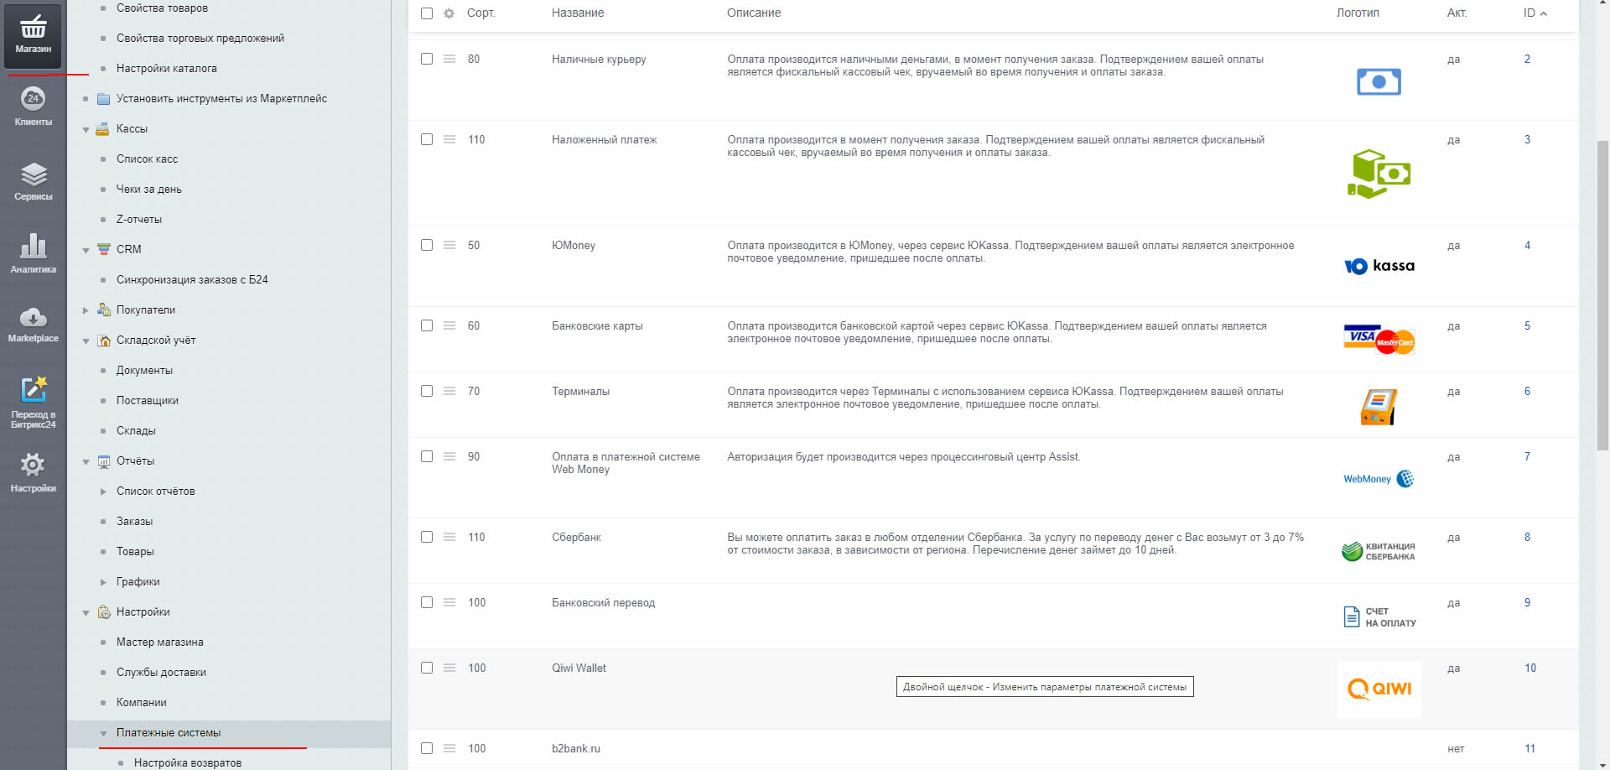Collapse the Кассы tree node
This screenshot has height=770, width=1610.
pyautogui.click(x=86, y=129)
